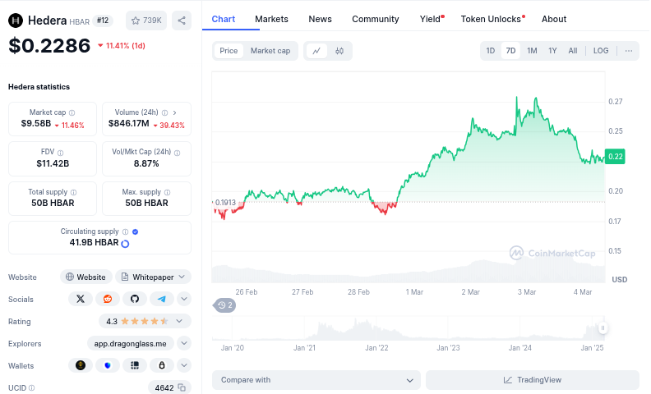This screenshot has height=394, width=651.
Task: Open chart more options ellipsis
Action: [629, 51]
